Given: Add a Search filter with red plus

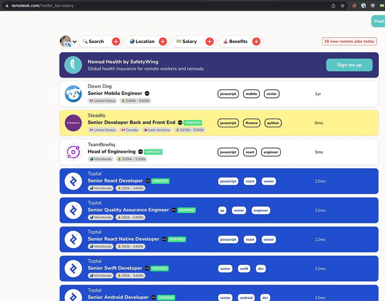Looking at the screenshot, I should [x=116, y=42].
